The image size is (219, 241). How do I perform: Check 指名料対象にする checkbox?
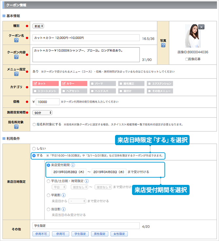pyautogui.click(x=34, y=124)
